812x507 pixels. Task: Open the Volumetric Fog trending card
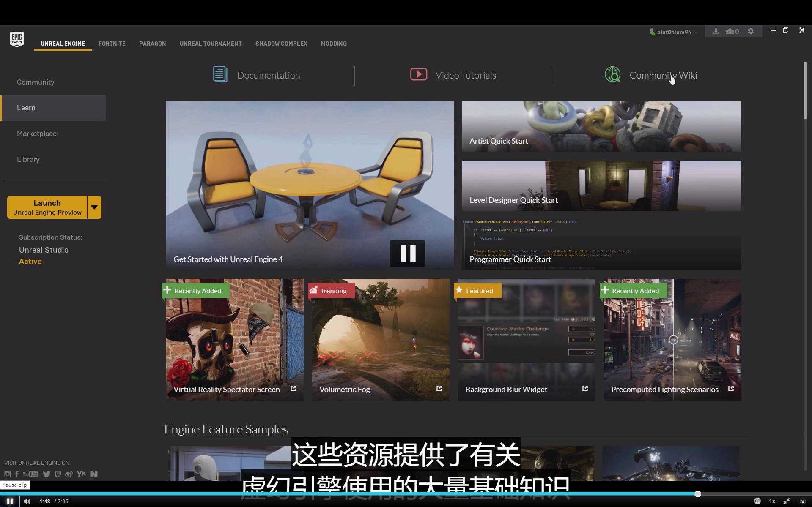[381, 340]
